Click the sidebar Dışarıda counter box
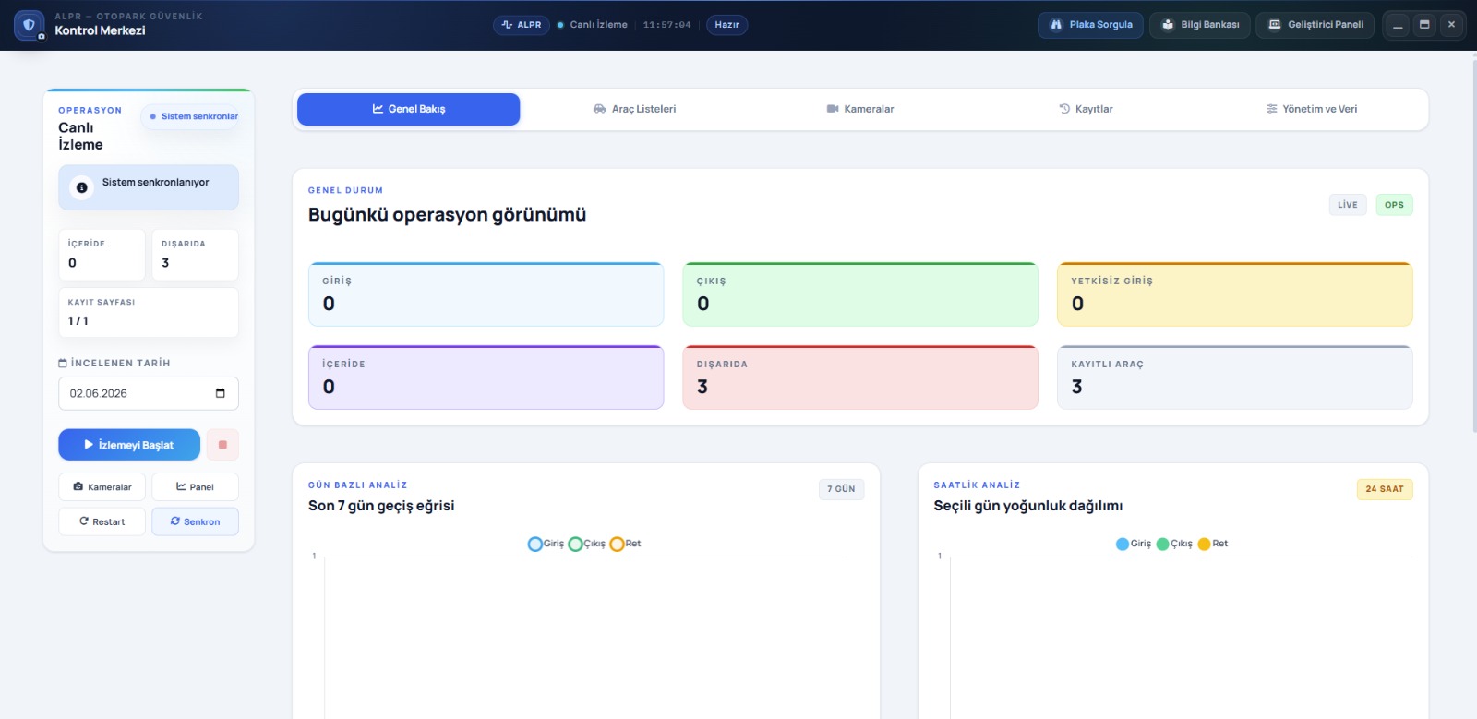The height and width of the screenshot is (719, 1477). coord(195,255)
